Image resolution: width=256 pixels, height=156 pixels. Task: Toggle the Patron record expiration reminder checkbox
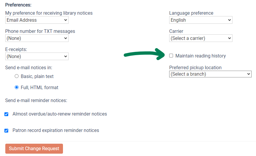coord(6,130)
